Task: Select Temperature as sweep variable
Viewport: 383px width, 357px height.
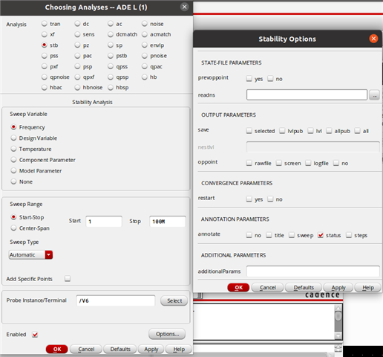Action: point(13,149)
